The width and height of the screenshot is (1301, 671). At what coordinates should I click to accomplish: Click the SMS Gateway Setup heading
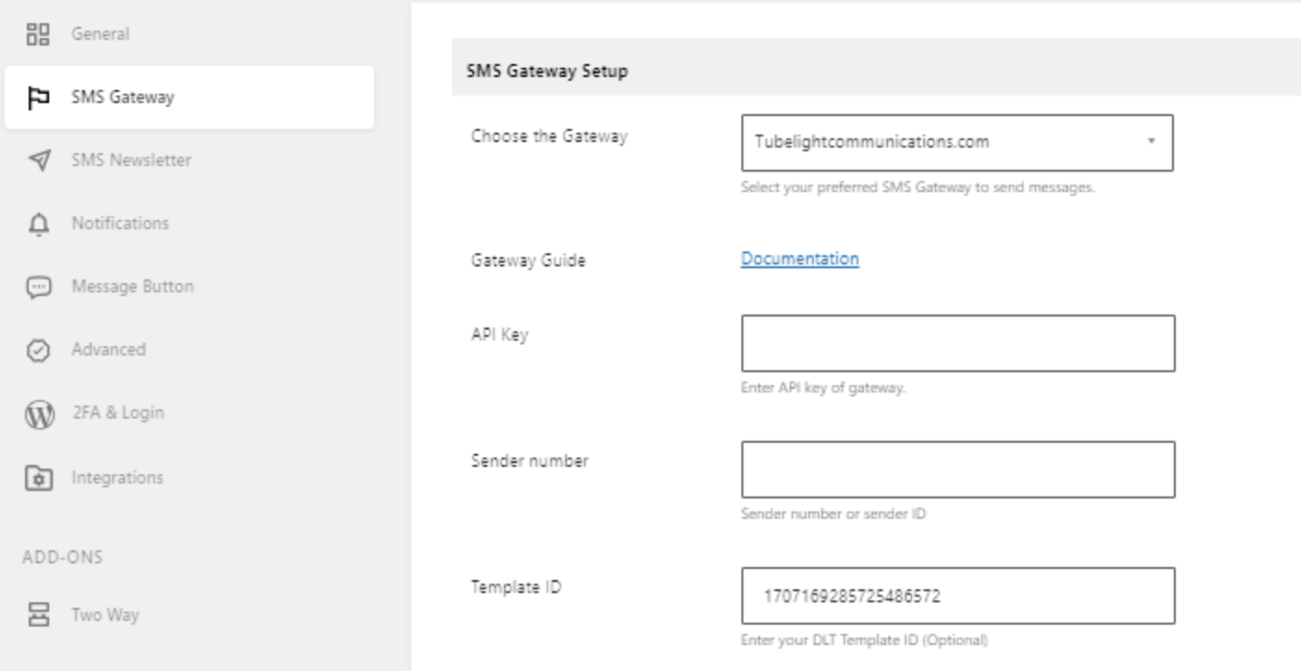coord(547,71)
